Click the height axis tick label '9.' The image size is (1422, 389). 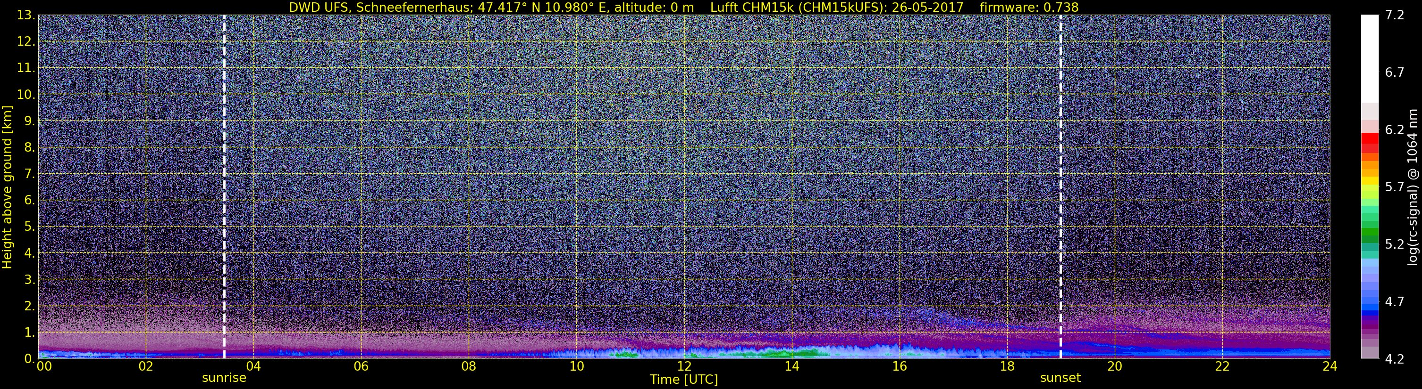(30, 121)
